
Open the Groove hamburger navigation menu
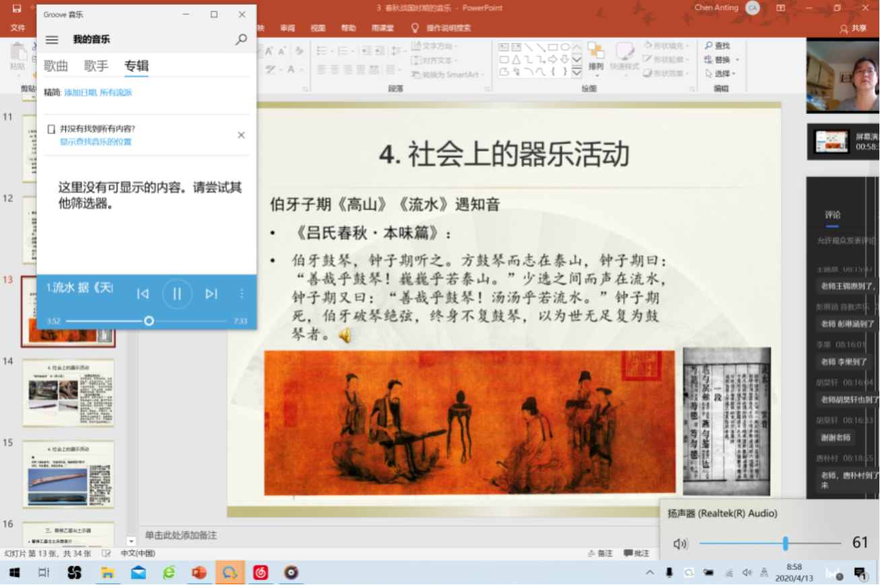pos(52,40)
